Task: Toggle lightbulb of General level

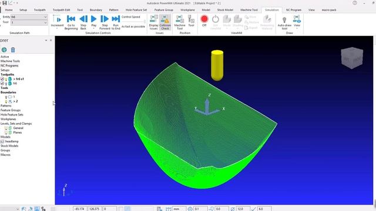Action: [x=6, y=128]
